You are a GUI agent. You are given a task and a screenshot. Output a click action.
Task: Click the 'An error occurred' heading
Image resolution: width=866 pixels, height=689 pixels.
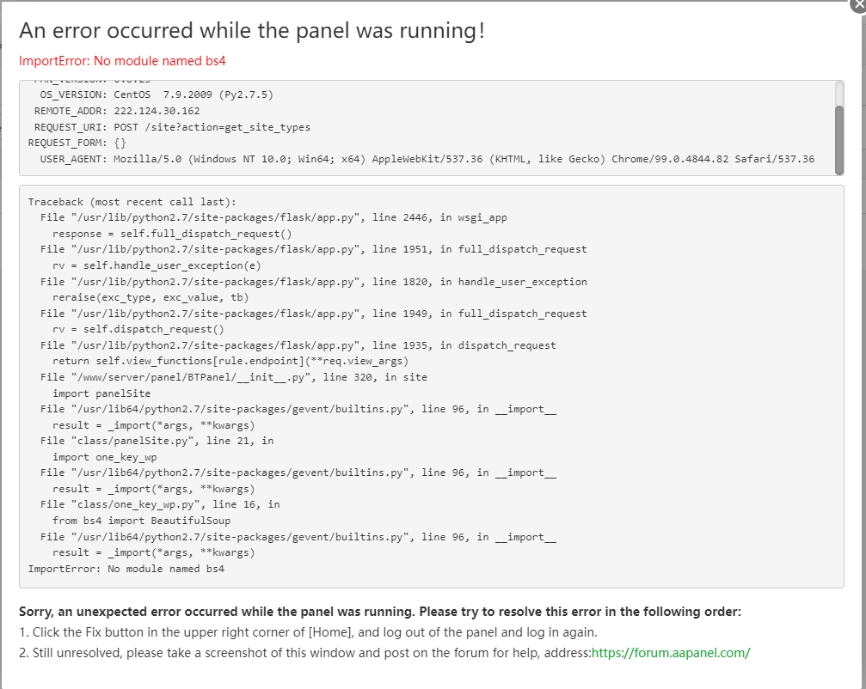(252, 31)
